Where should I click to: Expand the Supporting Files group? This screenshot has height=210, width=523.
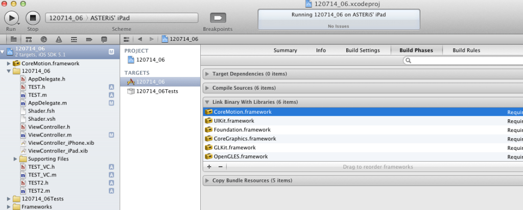pos(15,159)
